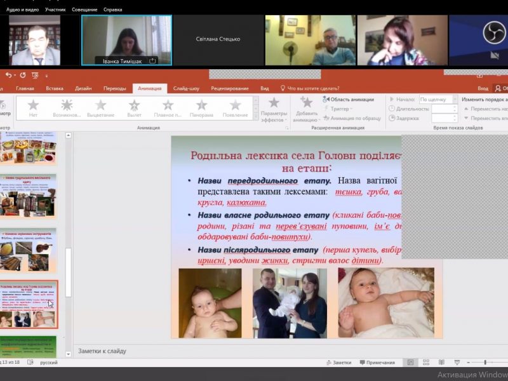
Task: Open the Совещание menu
Action: 84,10
